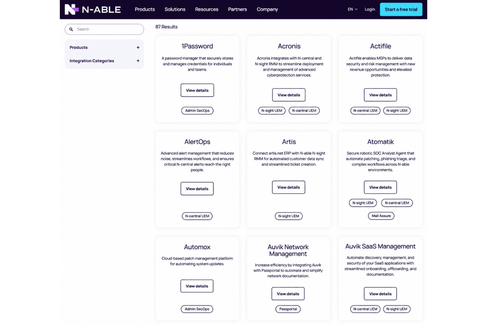Image resolution: width=487 pixels, height=325 pixels.
Task: Click N-central UEM tag on Acronis card
Action: [304, 111]
